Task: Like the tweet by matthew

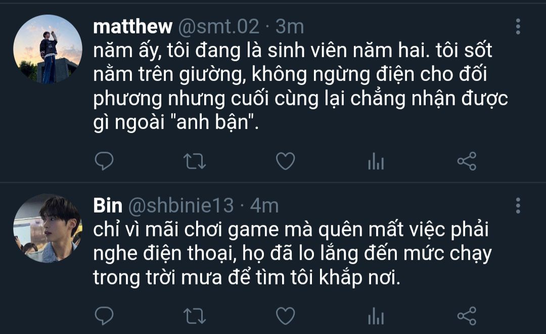Action: point(286,161)
